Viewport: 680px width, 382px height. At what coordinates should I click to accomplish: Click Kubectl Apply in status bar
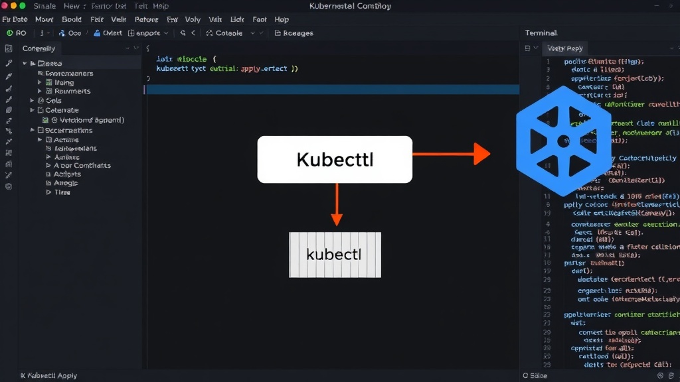(x=52, y=375)
